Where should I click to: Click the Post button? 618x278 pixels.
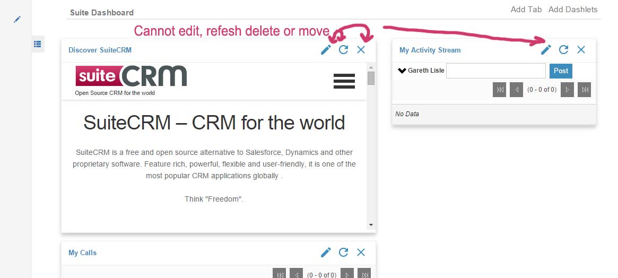click(x=561, y=71)
